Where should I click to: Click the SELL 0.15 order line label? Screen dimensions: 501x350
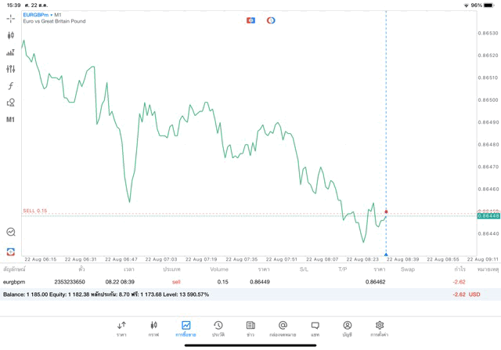point(35,211)
